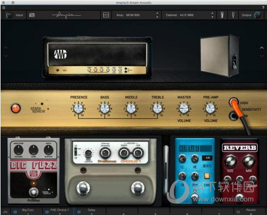Click the Bass knob
The height and width of the screenshot is (215, 267).
105,108
